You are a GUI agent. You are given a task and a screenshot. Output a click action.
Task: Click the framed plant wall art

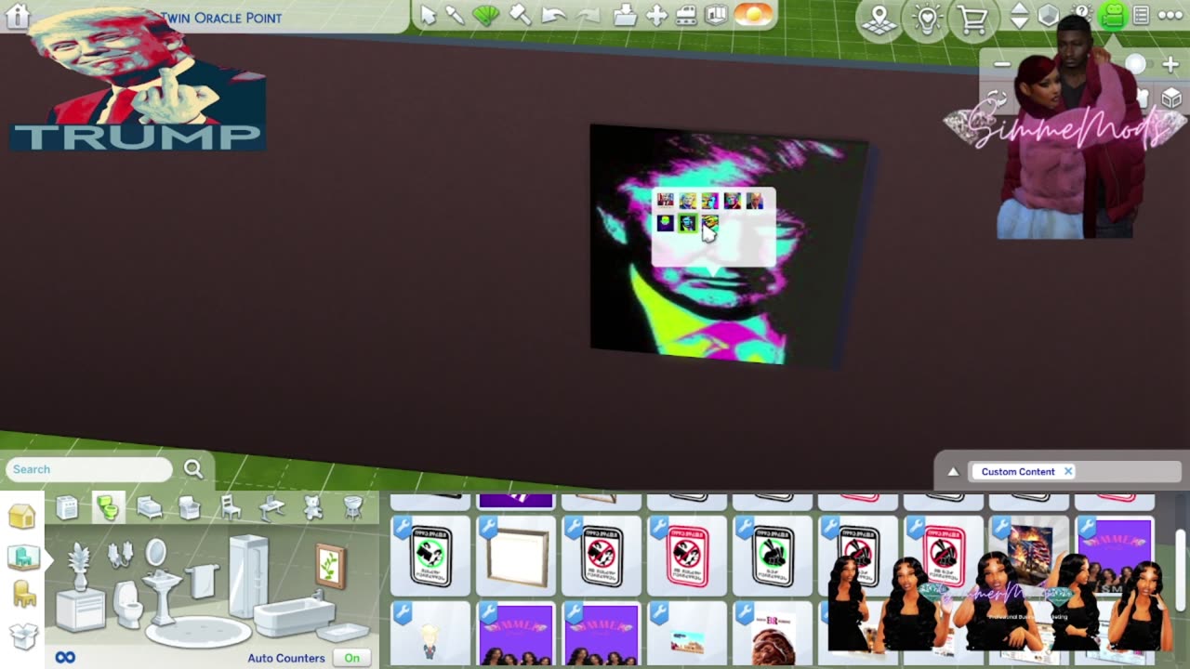[x=329, y=565]
